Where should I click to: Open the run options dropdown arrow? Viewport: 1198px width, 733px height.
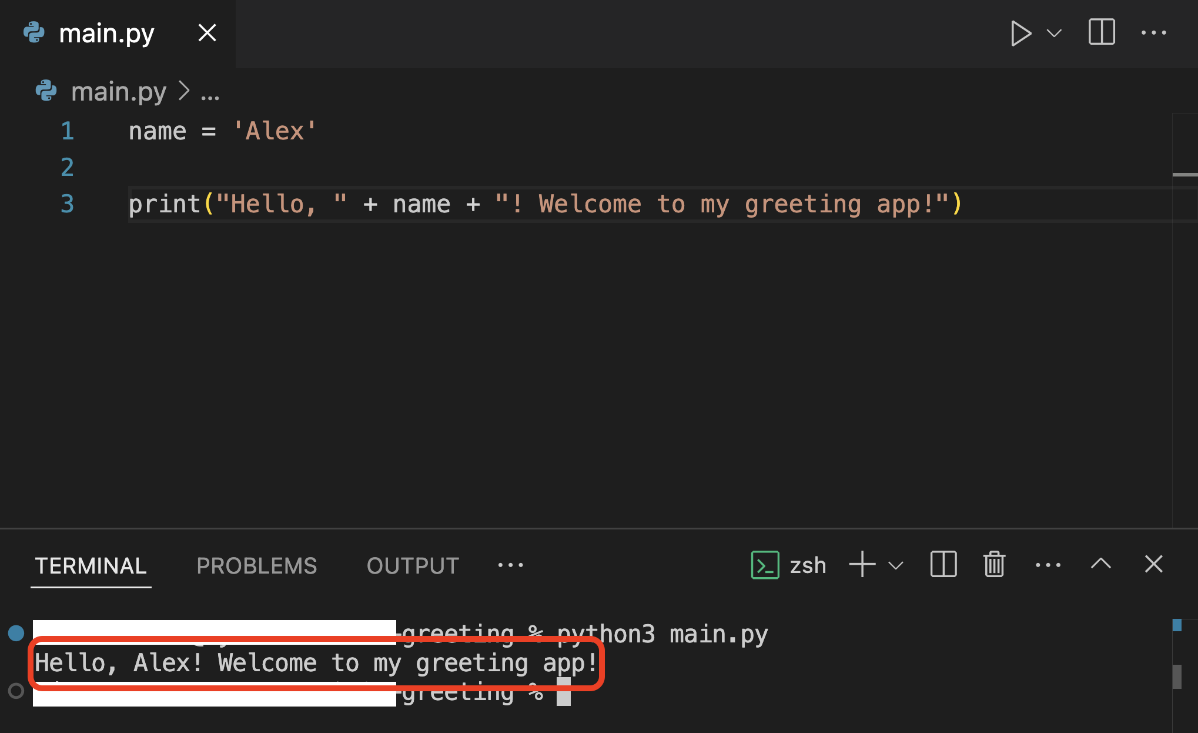point(1055,33)
